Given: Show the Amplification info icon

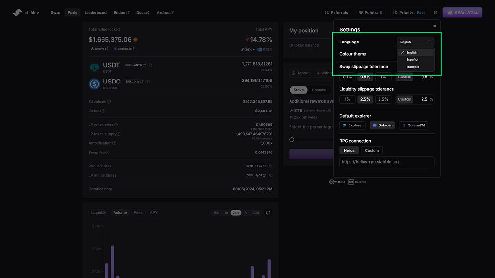Looking at the screenshot, I should [x=114, y=143].
